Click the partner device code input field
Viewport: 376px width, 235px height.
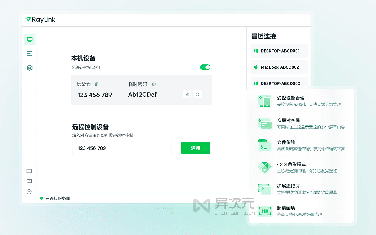click(x=122, y=148)
